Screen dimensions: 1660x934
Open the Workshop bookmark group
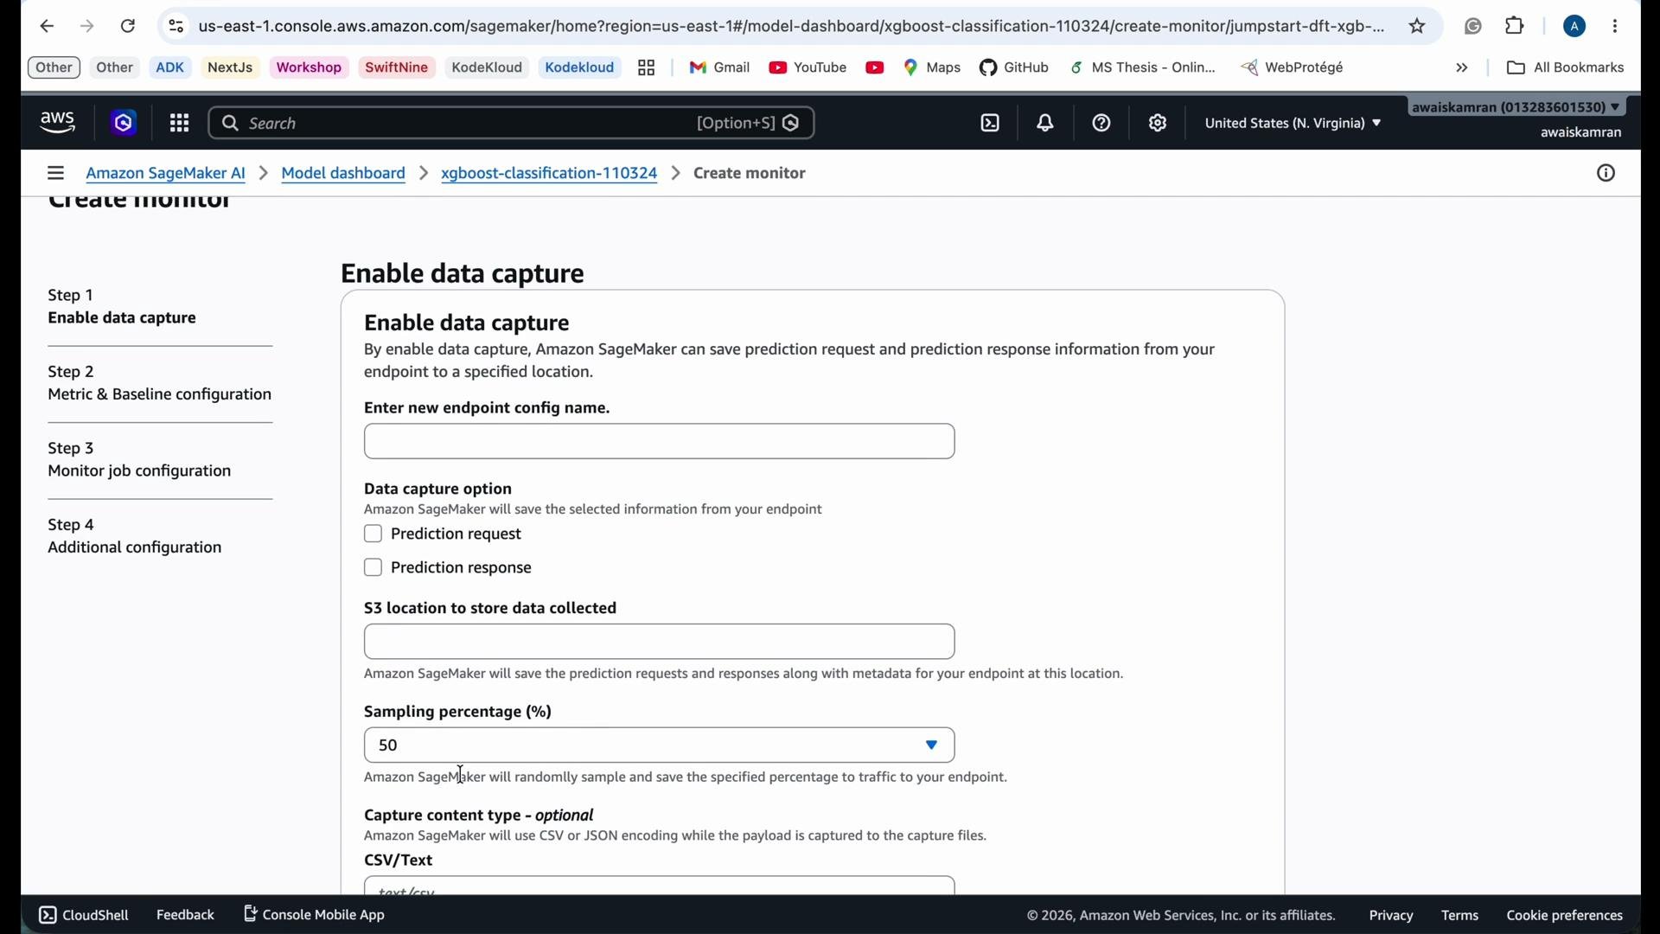point(310,67)
